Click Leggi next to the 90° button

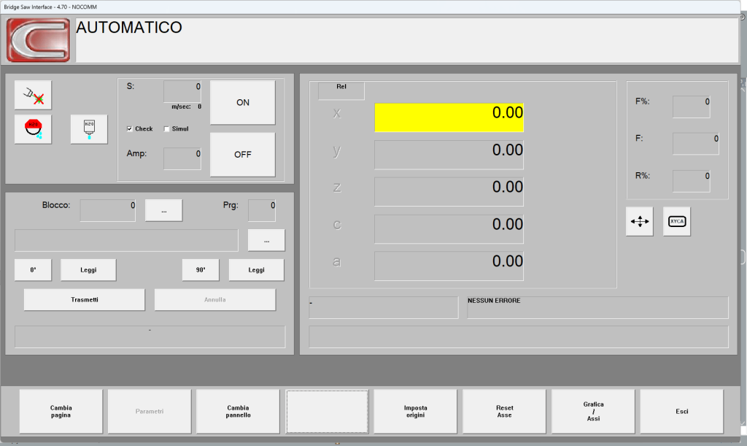click(x=256, y=269)
